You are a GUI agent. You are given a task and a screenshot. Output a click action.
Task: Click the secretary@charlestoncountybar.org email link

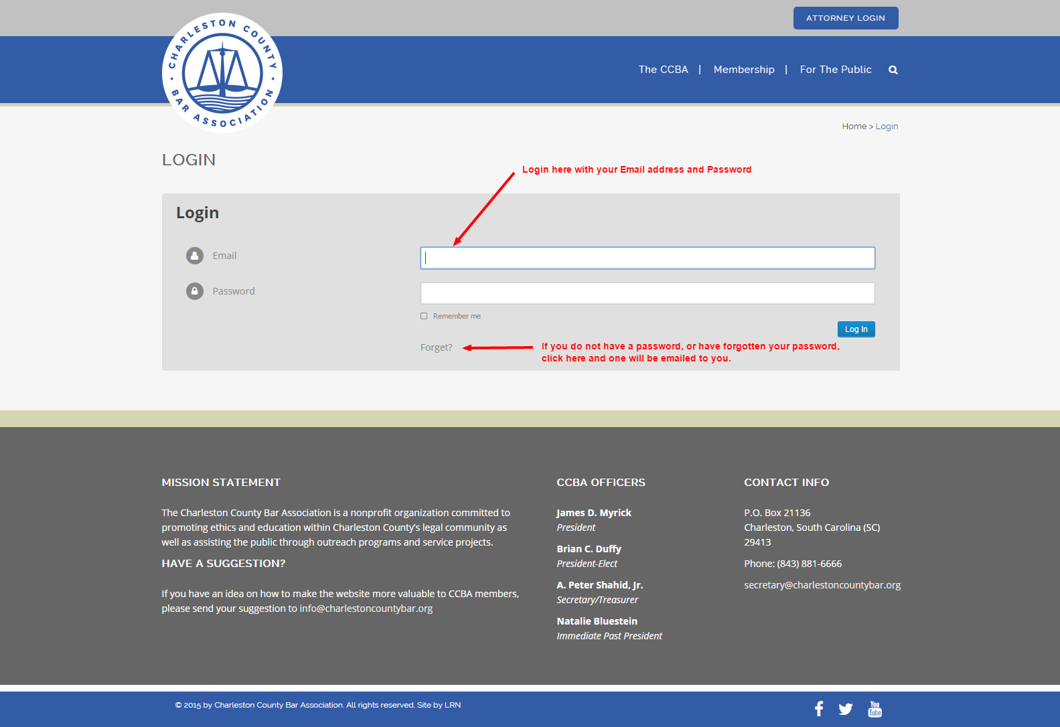tap(822, 585)
